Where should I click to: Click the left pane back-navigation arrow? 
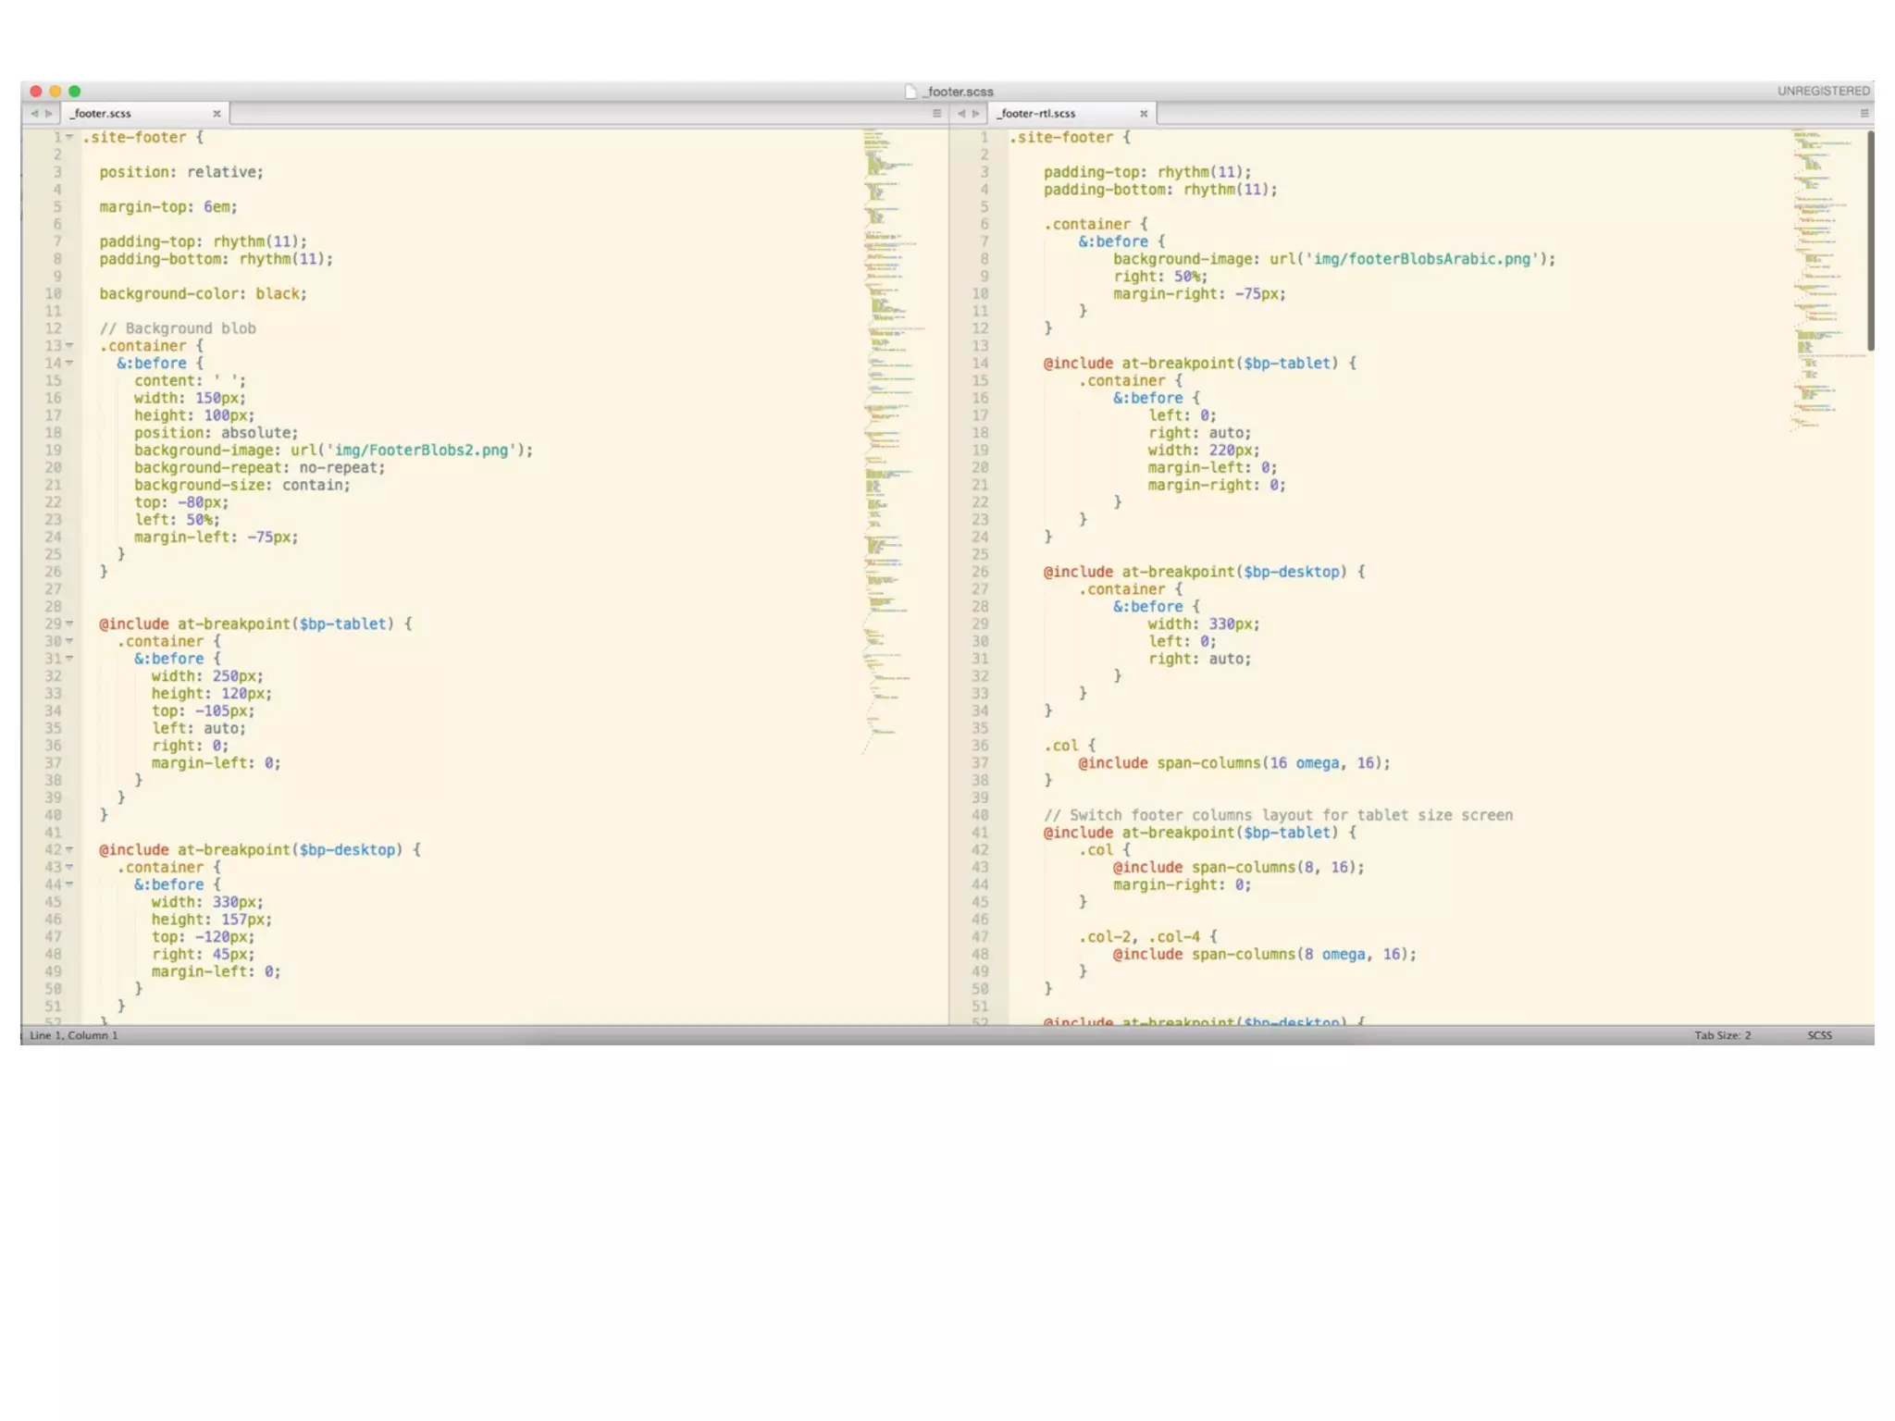[34, 114]
